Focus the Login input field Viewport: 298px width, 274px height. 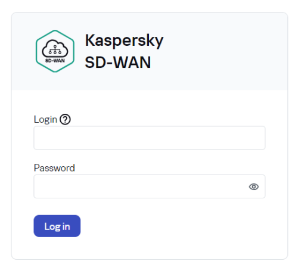coord(150,138)
